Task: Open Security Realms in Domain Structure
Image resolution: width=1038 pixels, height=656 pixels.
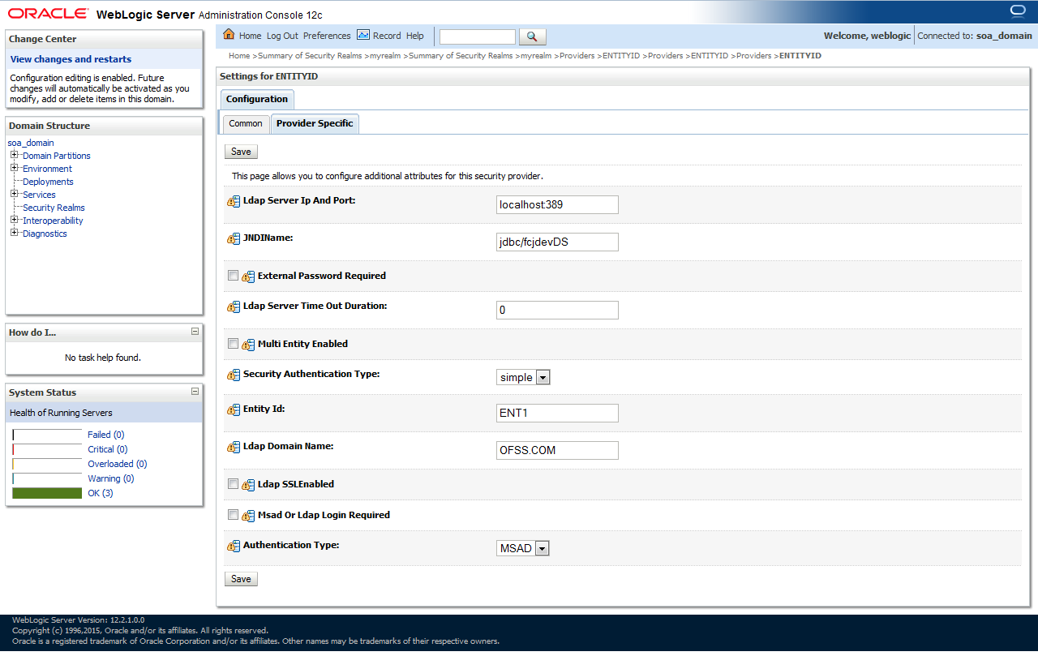Action: (x=54, y=208)
